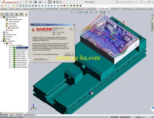
Task: Open the 3D Views bottom tab
Action: tap(19, 115)
